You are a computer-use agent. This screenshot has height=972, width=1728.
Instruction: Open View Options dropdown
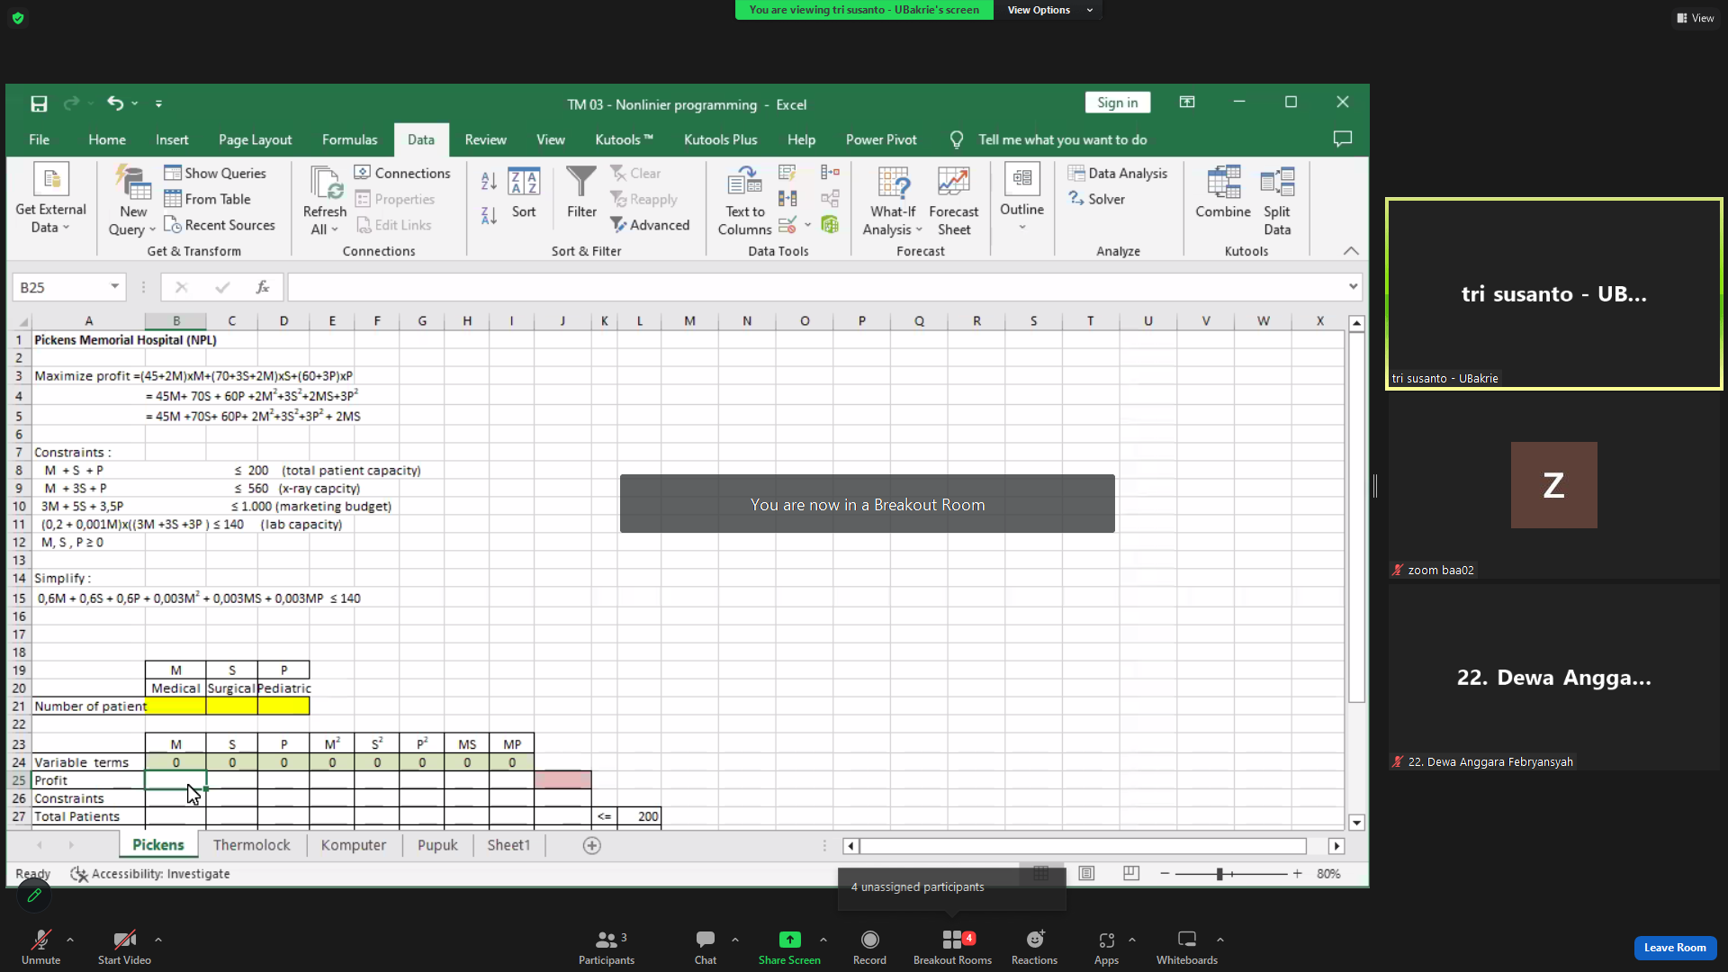click(1049, 10)
